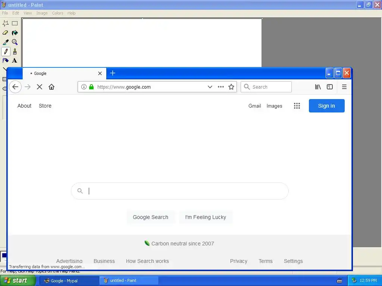Viewport: 382px width, 286px height.
Task: Open the browser Library icon
Action: 318,87
